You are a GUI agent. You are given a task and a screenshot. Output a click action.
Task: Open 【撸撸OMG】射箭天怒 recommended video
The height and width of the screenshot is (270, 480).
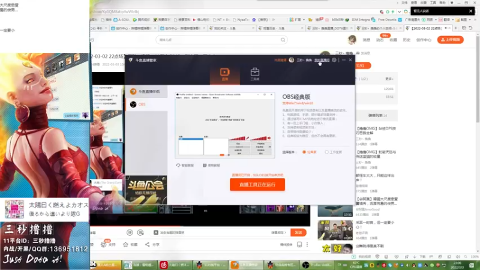(x=376, y=154)
